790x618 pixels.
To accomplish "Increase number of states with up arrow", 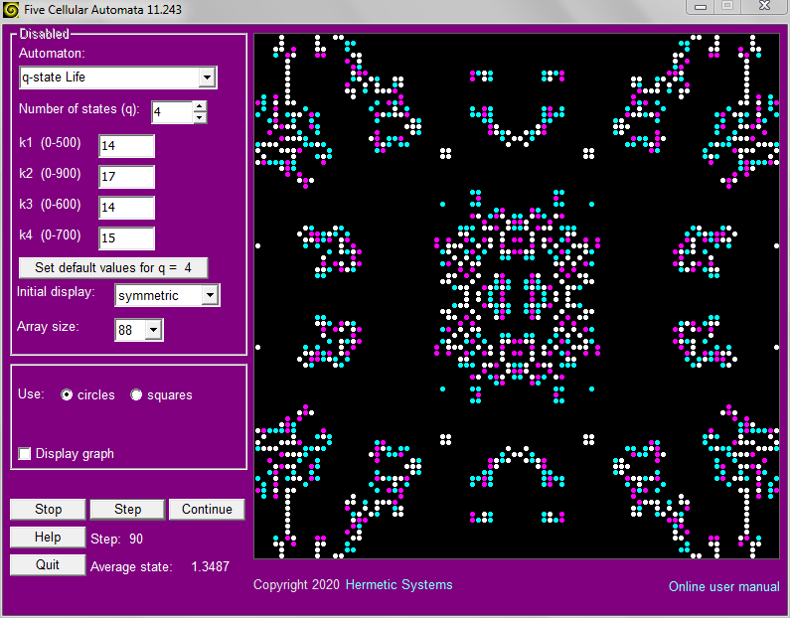I will (200, 106).
